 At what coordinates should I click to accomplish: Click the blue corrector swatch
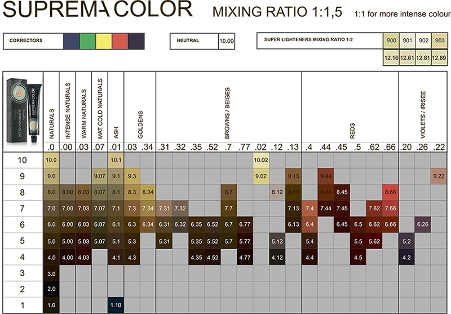pyautogui.click(x=72, y=41)
